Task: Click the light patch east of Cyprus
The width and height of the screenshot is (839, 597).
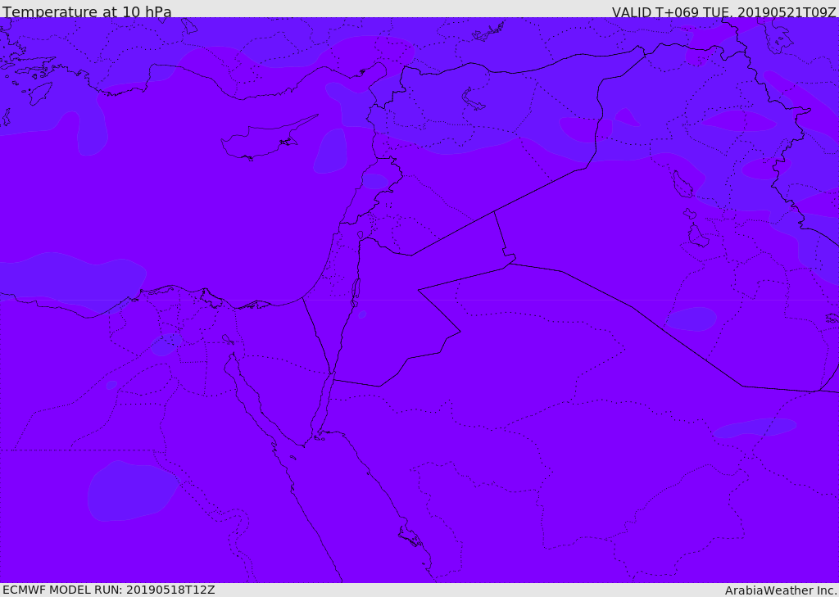Action: point(331,152)
